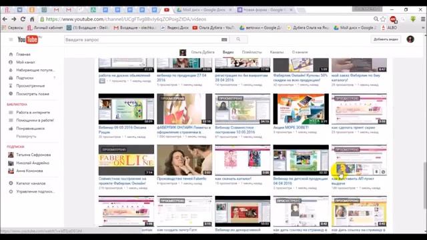
Task: Select the Плейлисты channel tab
Action: coord(252,52)
